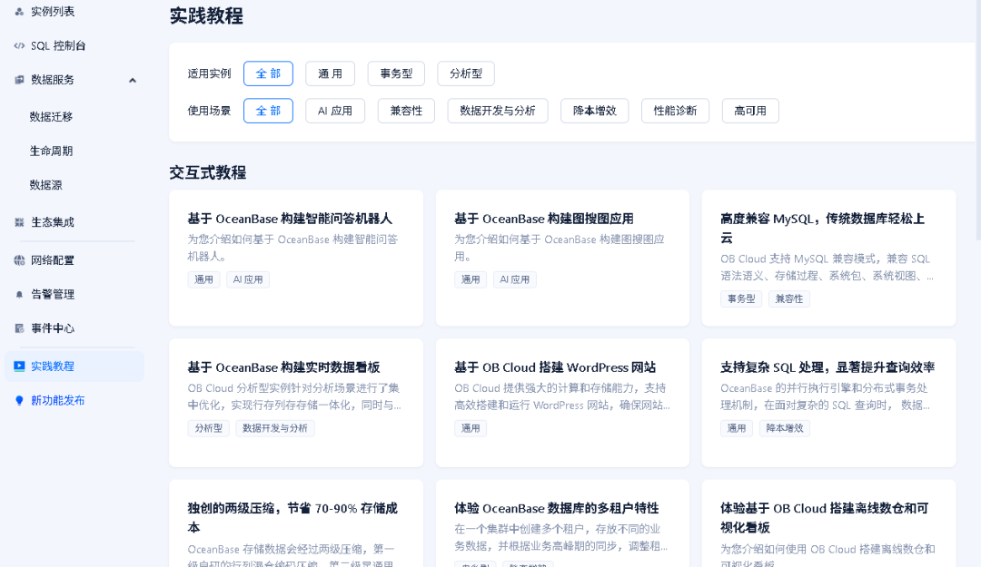The height and width of the screenshot is (567, 981).
Task: Click the 实践教程 play icon
Action: [x=19, y=366]
